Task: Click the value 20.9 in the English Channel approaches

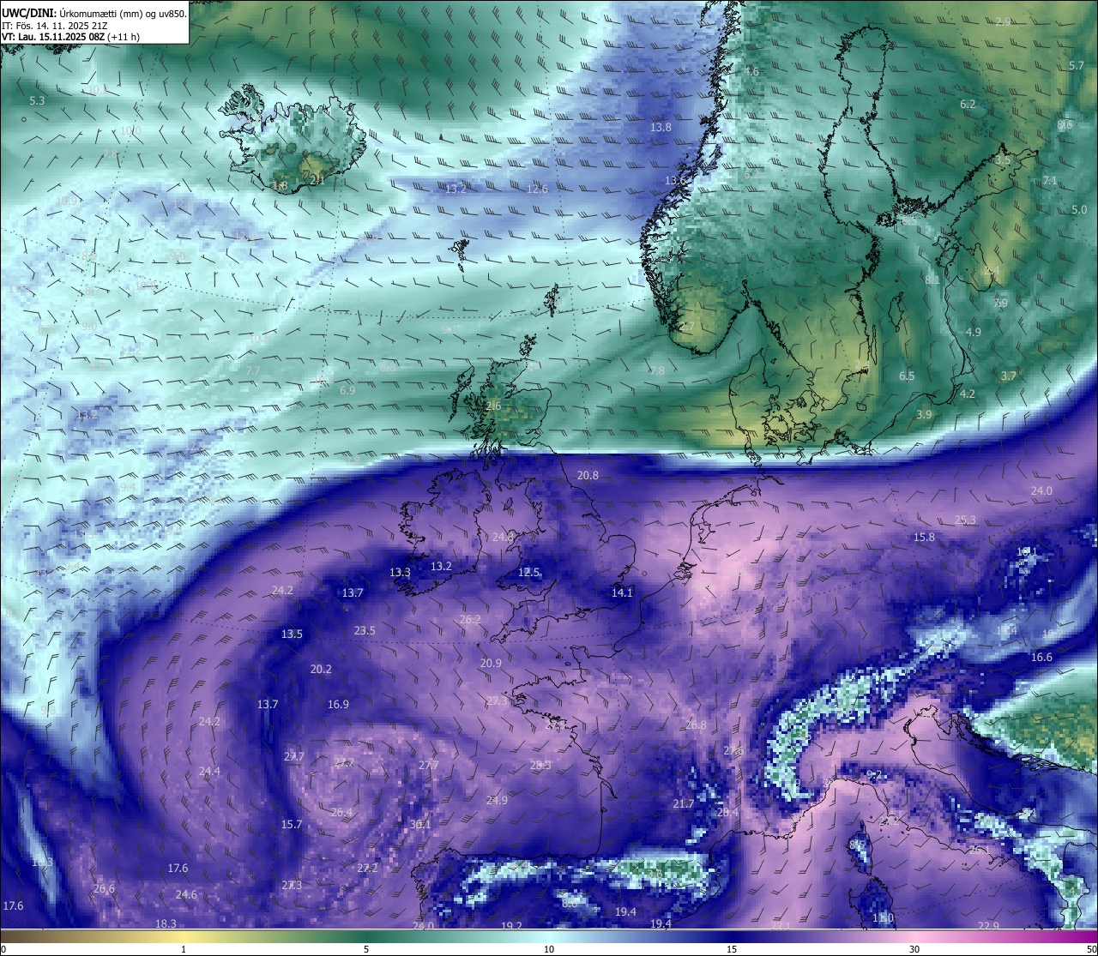Action: point(491,663)
